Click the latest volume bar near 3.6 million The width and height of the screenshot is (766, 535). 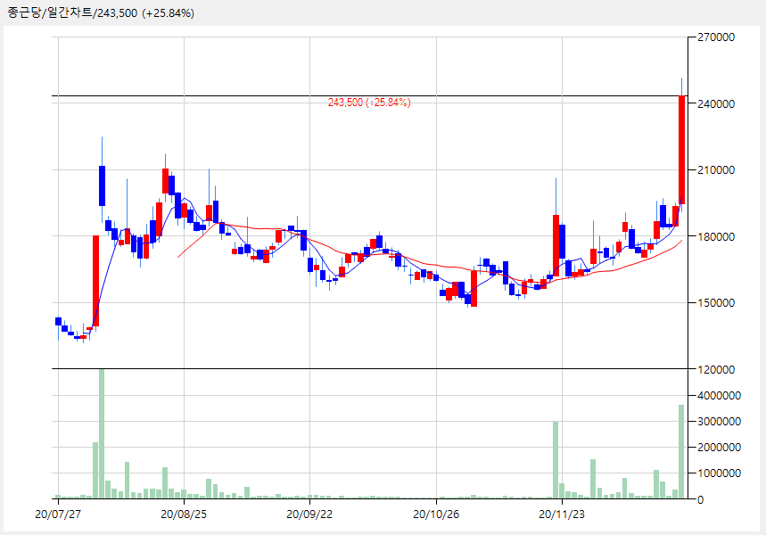[x=681, y=452]
